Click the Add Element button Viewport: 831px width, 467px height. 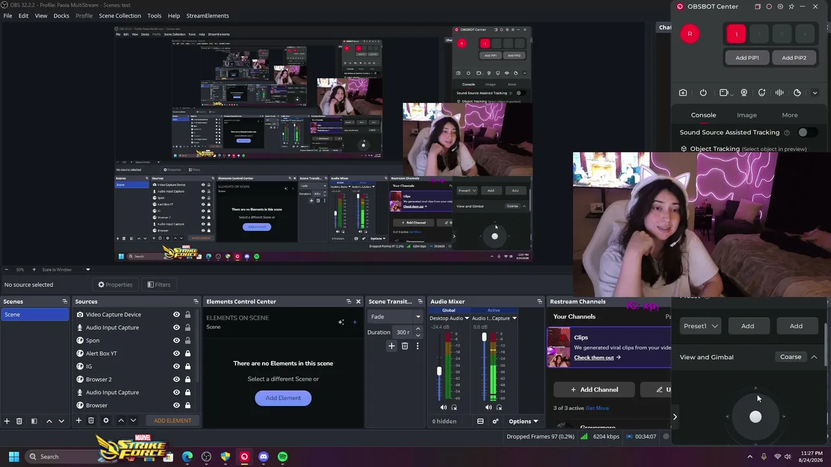click(x=283, y=398)
